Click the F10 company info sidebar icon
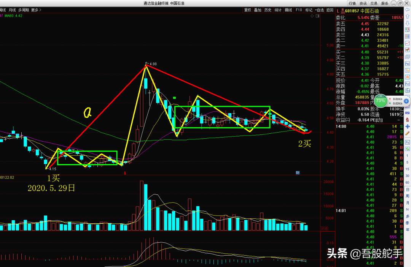 (407, 63)
